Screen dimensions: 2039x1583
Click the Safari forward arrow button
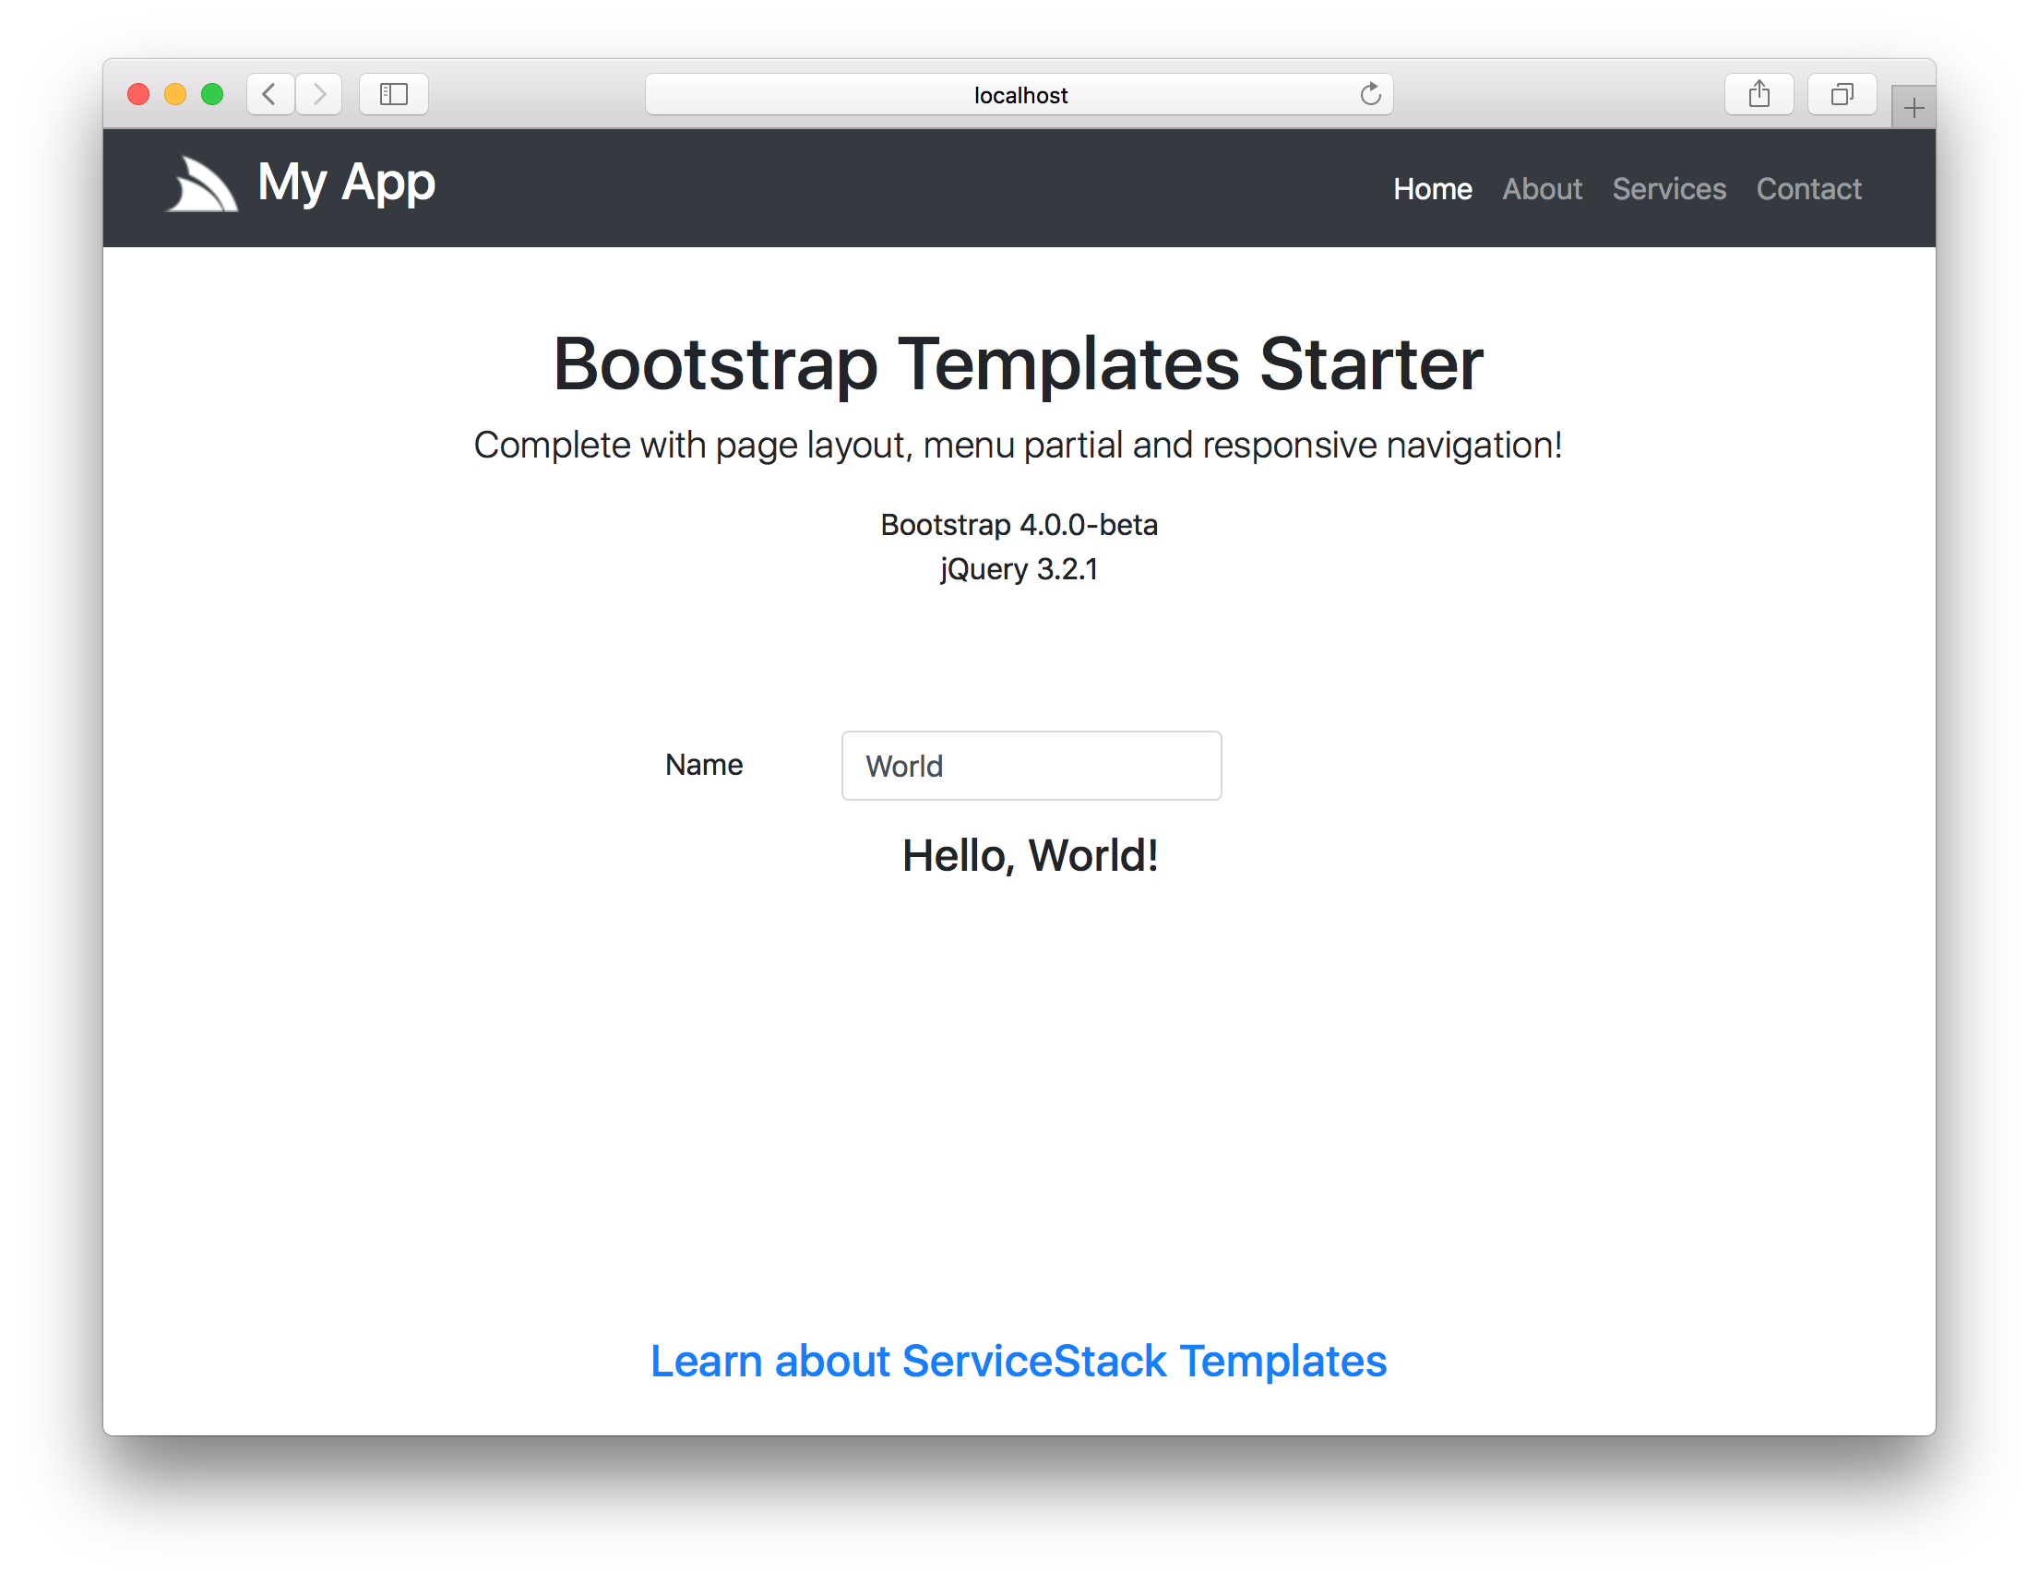pyautogui.click(x=319, y=94)
